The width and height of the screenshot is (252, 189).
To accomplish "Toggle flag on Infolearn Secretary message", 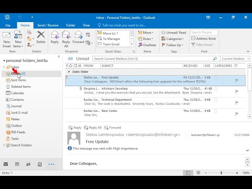I will (x=237, y=91).
